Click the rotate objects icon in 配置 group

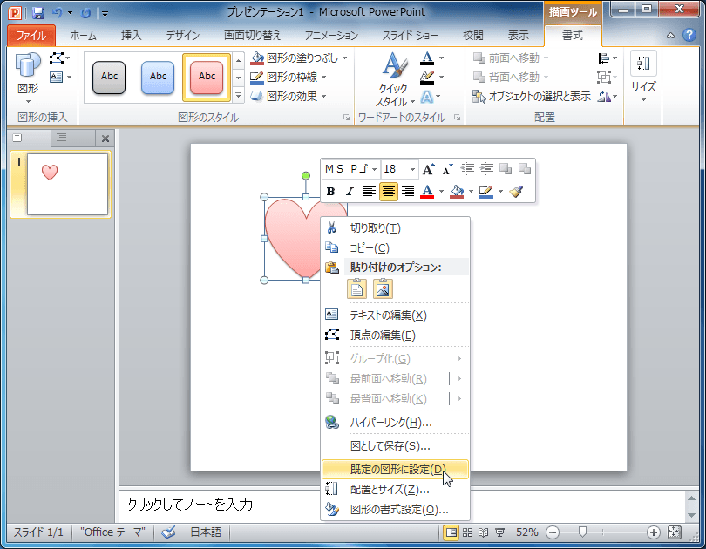click(x=604, y=97)
